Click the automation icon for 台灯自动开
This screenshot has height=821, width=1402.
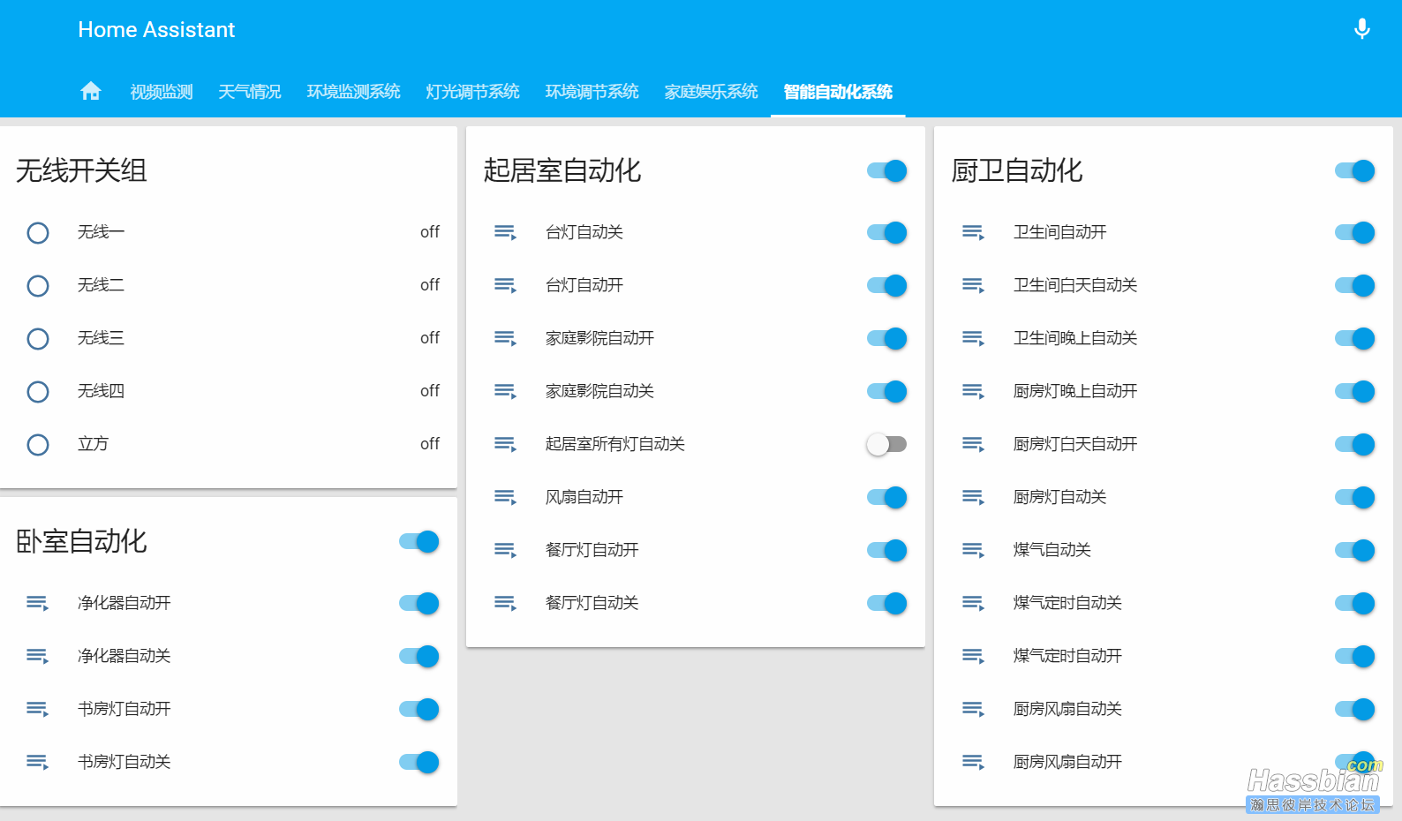(506, 286)
